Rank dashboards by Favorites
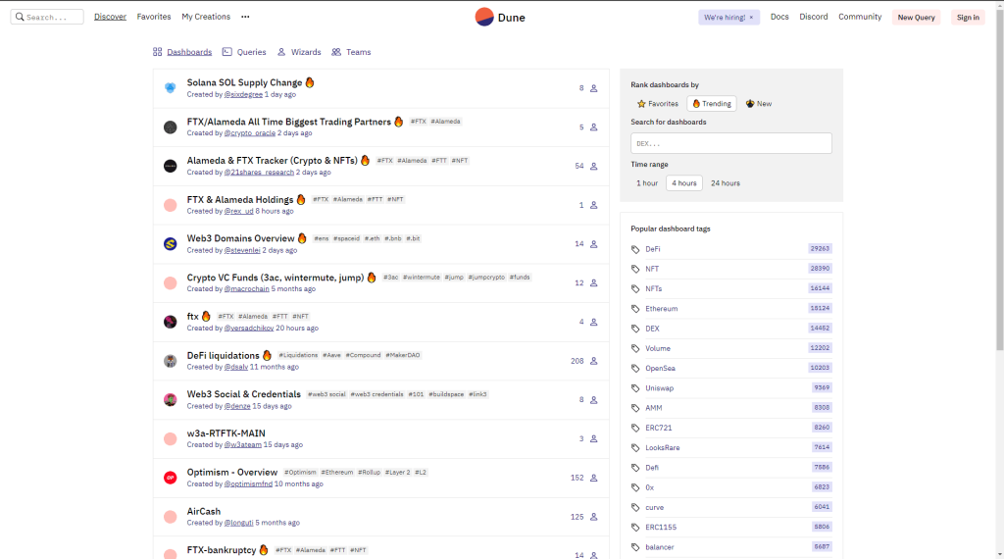 click(658, 104)
